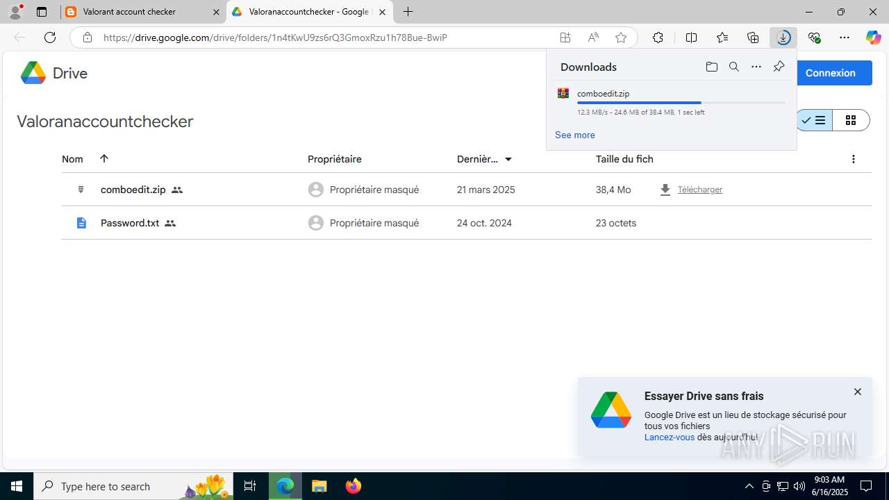Image resolution: width=889 pixels, height=500 pixels.
Task: Reverse sort direction arrow next to Nom
Action: (x=104, y=158)
